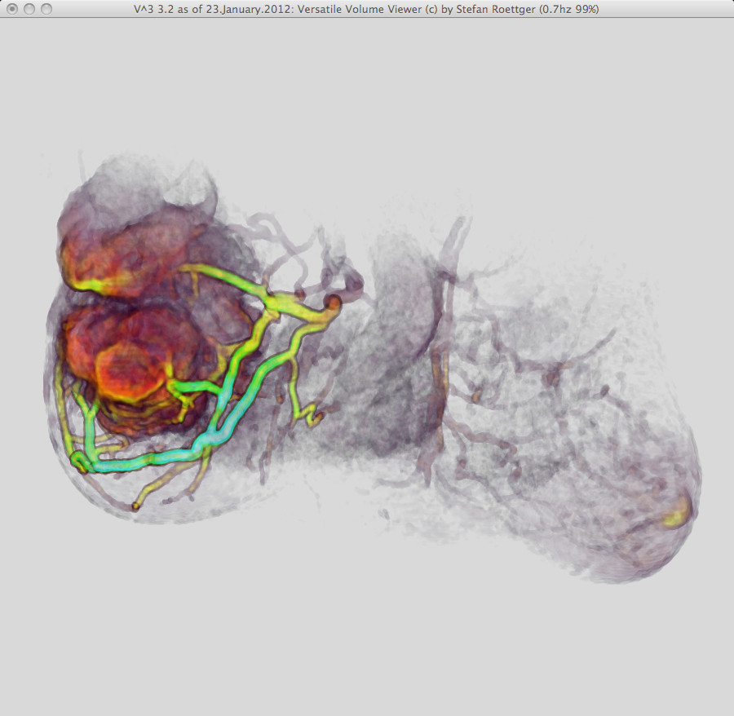The height and width of the screenshot is (716, 734).
Task: Select the yellow-green vessel along the left edge
Action: [60, 408]
